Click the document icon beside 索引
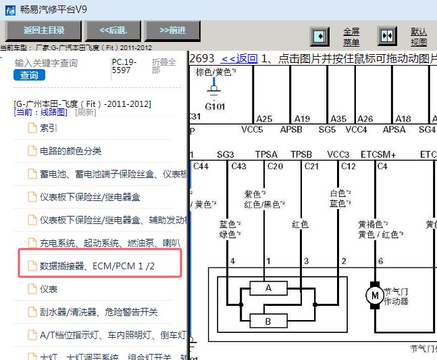The height and width of the screenshot is (360, 437). (x=32, y=128)
